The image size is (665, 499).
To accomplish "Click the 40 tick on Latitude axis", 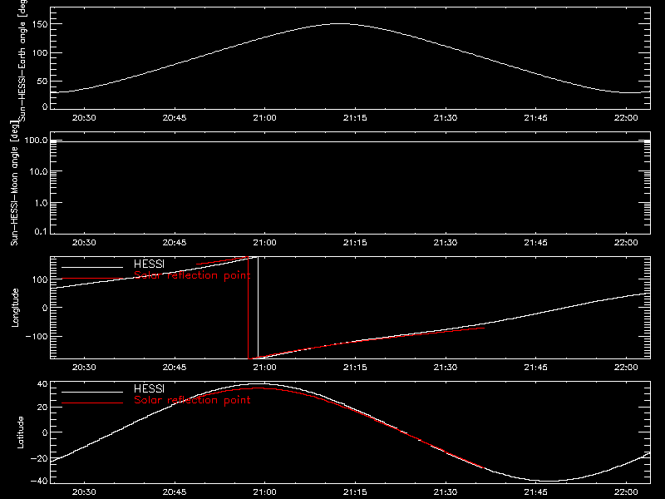I will [42, 384].
